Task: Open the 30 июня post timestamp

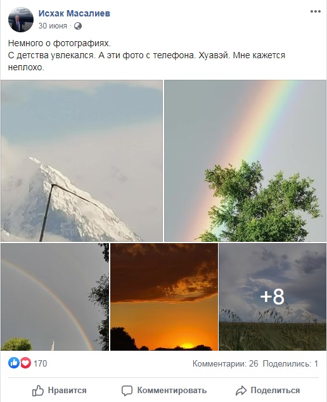Action: click(x=53, y=26)
